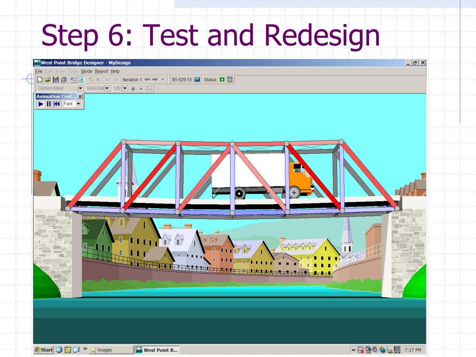
Task: Open the iteration list dropdown arrow
Action: (x=163, y=79)
